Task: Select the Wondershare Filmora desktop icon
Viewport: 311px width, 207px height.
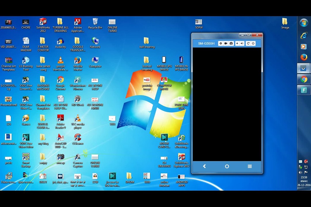Action: tap(78, 83)
